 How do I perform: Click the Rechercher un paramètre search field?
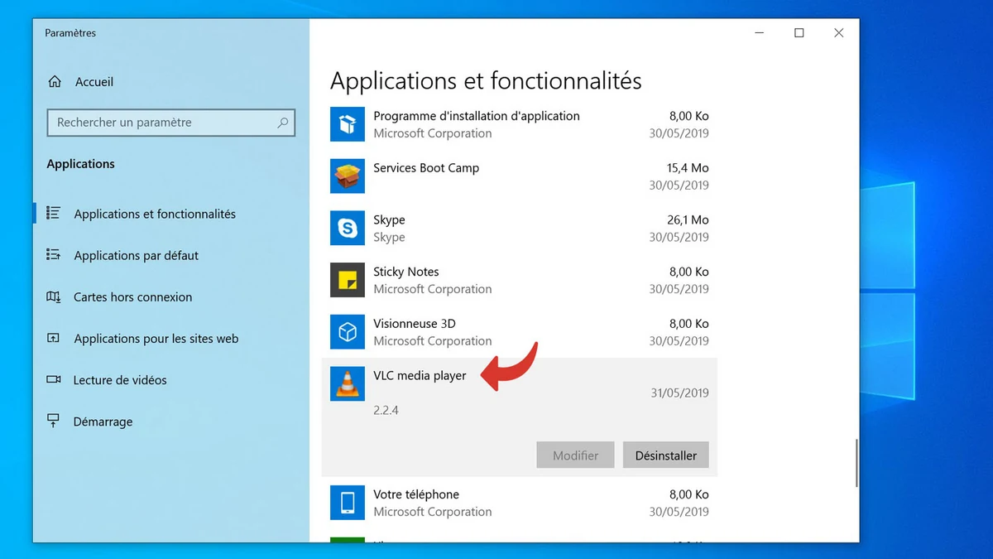(x=170, y=123)
